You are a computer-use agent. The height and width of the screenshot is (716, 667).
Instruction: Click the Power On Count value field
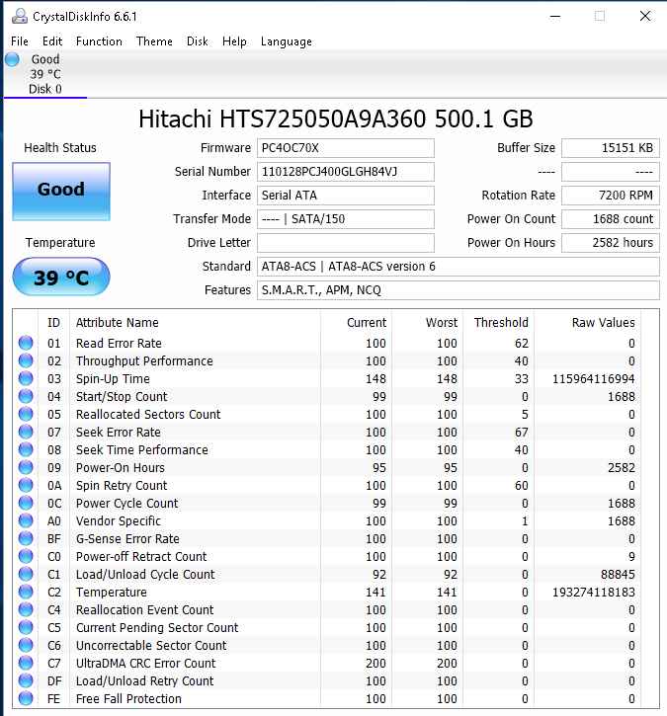pos(611,219)
